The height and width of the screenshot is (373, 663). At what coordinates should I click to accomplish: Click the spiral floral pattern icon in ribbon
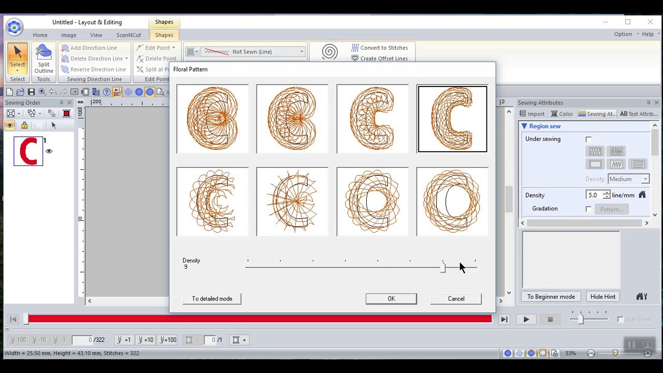[329, 52]
